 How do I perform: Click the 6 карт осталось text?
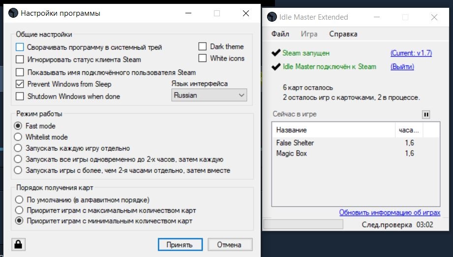(x=308, y=87)
